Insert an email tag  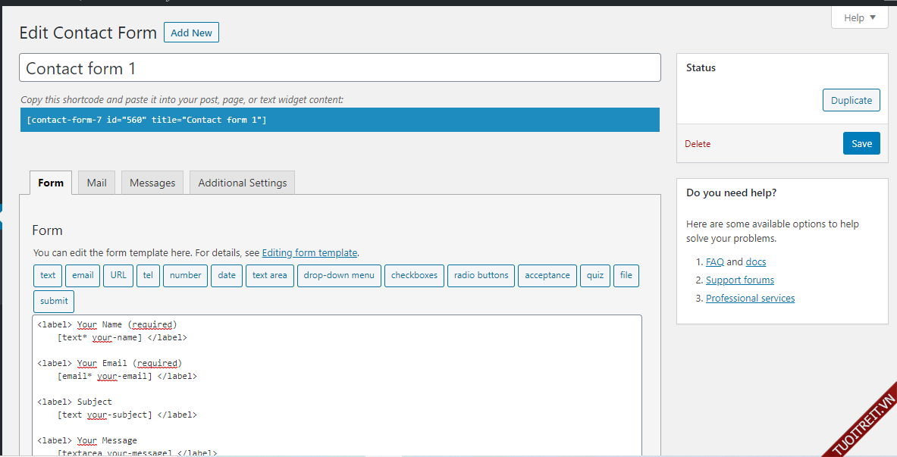[x=83, y=275]
